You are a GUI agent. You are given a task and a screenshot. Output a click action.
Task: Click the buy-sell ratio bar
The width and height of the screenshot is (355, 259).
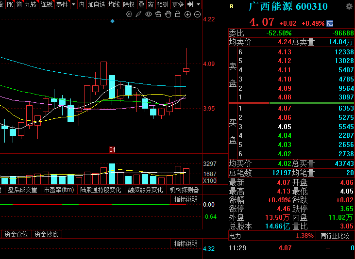tap(291, 103)
